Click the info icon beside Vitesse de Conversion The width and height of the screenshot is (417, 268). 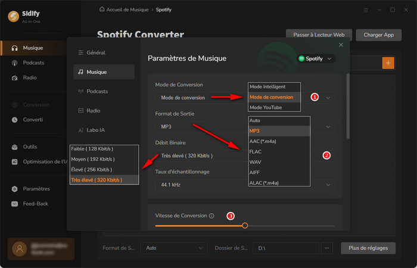click(x=211, y=216)
